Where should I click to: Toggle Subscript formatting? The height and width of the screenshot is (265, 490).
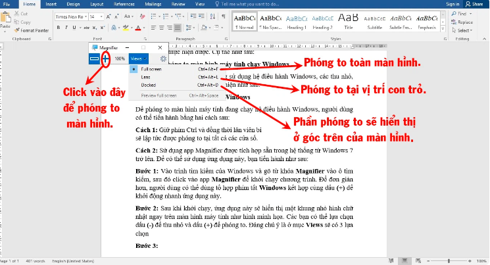(95, 28)
